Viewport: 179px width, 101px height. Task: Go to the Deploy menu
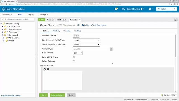31,15
